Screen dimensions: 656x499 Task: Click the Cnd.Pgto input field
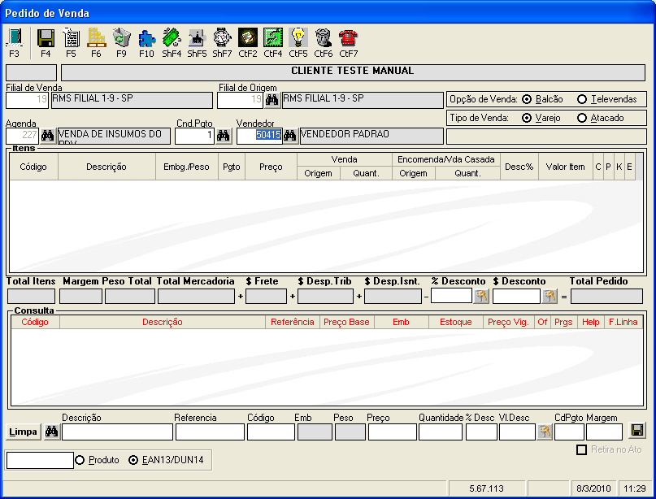click(194, 136)
